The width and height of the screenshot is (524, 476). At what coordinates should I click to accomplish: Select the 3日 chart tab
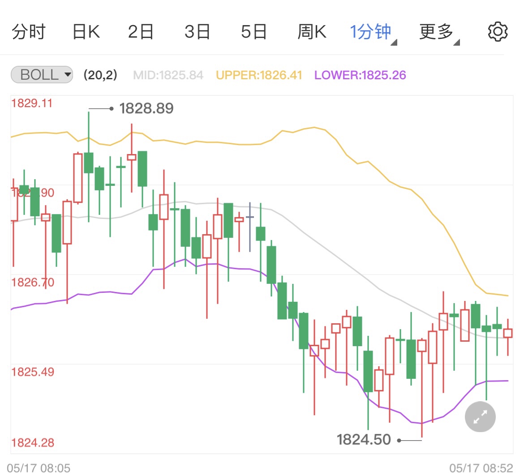[197, 32]
